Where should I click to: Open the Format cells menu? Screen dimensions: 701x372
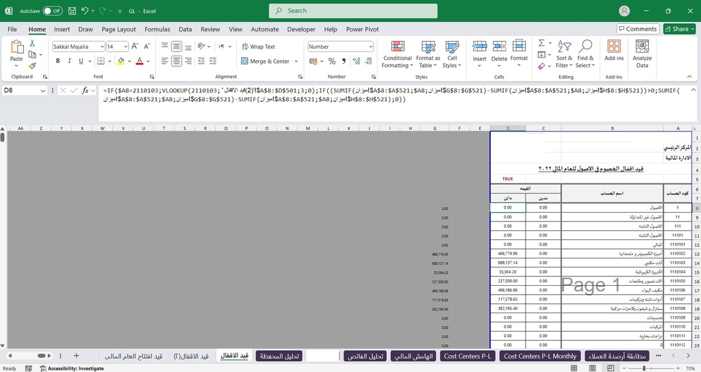click(x=519, y=53)
